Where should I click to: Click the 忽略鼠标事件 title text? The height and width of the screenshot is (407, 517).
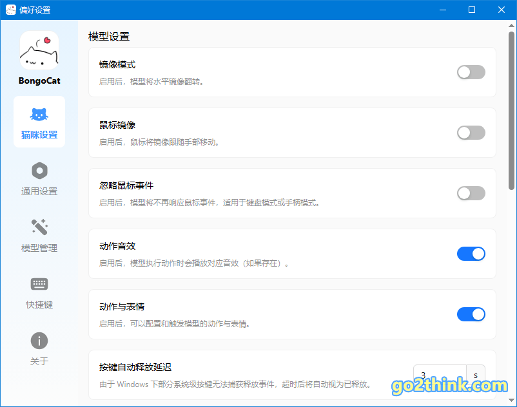[x=126, y=185]
